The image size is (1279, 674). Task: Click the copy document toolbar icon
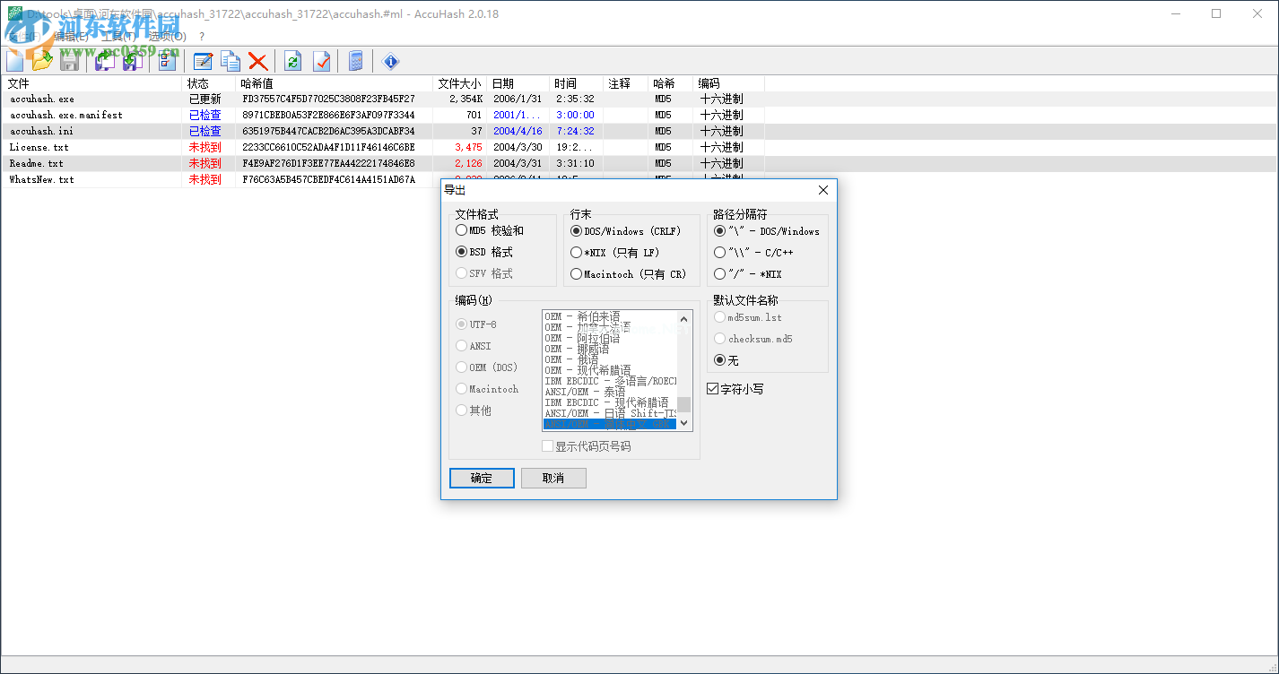pyautogui.click(x=230, y=61)
